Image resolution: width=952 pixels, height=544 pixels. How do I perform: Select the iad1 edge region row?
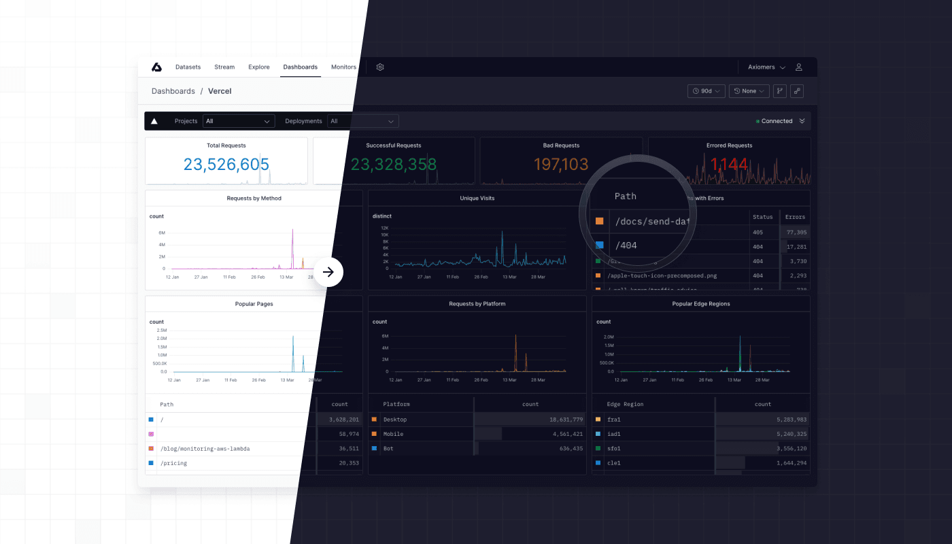tap(700, 434)
